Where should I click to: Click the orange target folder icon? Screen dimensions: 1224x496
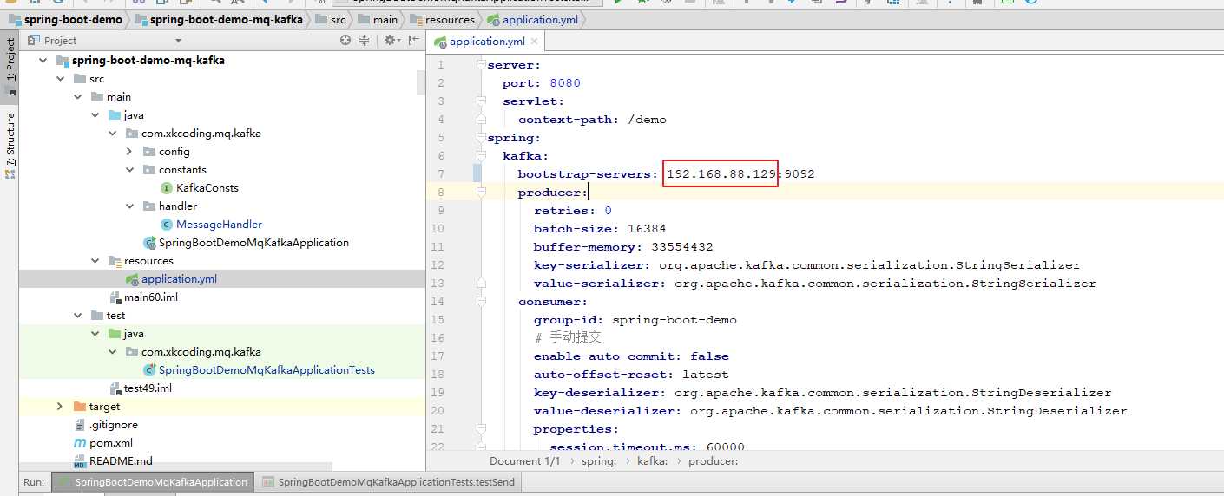80,407
